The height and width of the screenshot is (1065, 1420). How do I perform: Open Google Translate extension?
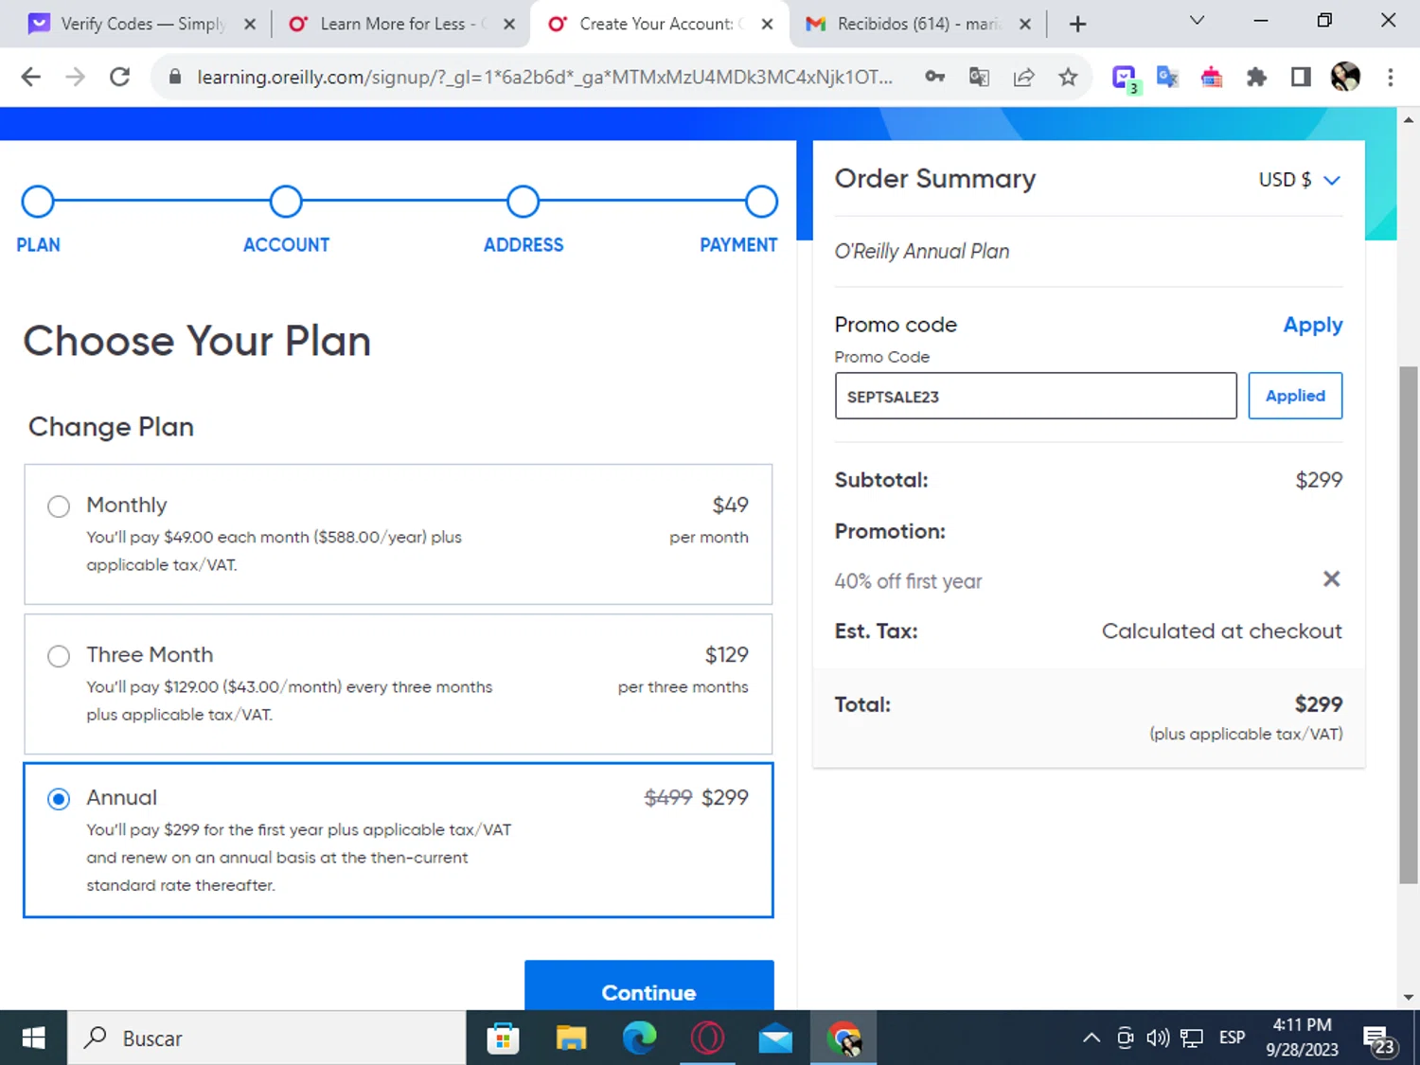1168,78
